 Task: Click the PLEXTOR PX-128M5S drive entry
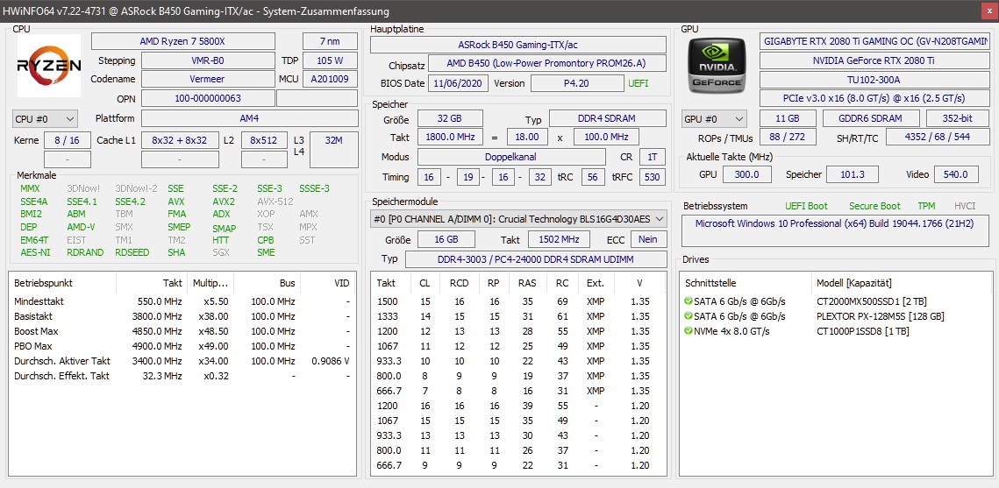pyautogui.click(x=880, y=316)
